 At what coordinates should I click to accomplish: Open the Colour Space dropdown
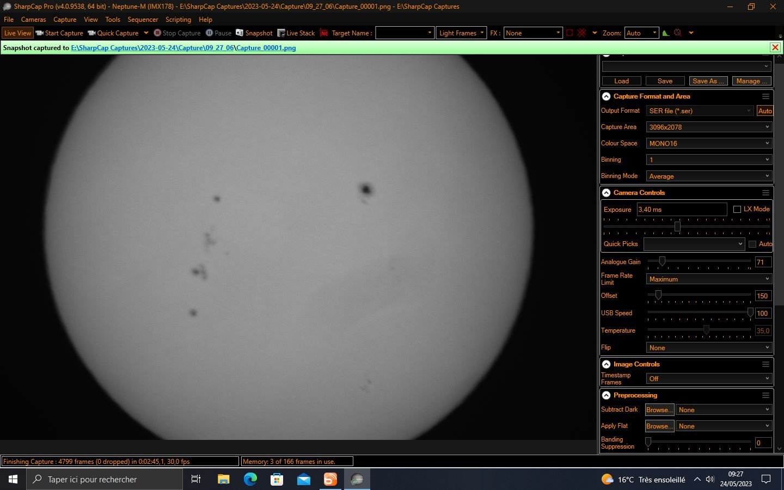coord(709,144)
